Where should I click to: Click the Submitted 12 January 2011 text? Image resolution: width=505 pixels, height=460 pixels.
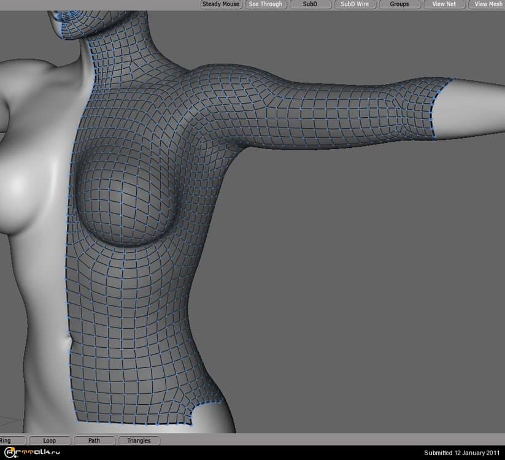[462, 453]
